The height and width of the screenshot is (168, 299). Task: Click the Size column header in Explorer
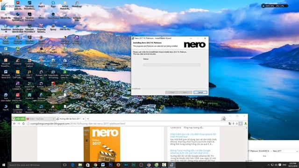(264, 156)
